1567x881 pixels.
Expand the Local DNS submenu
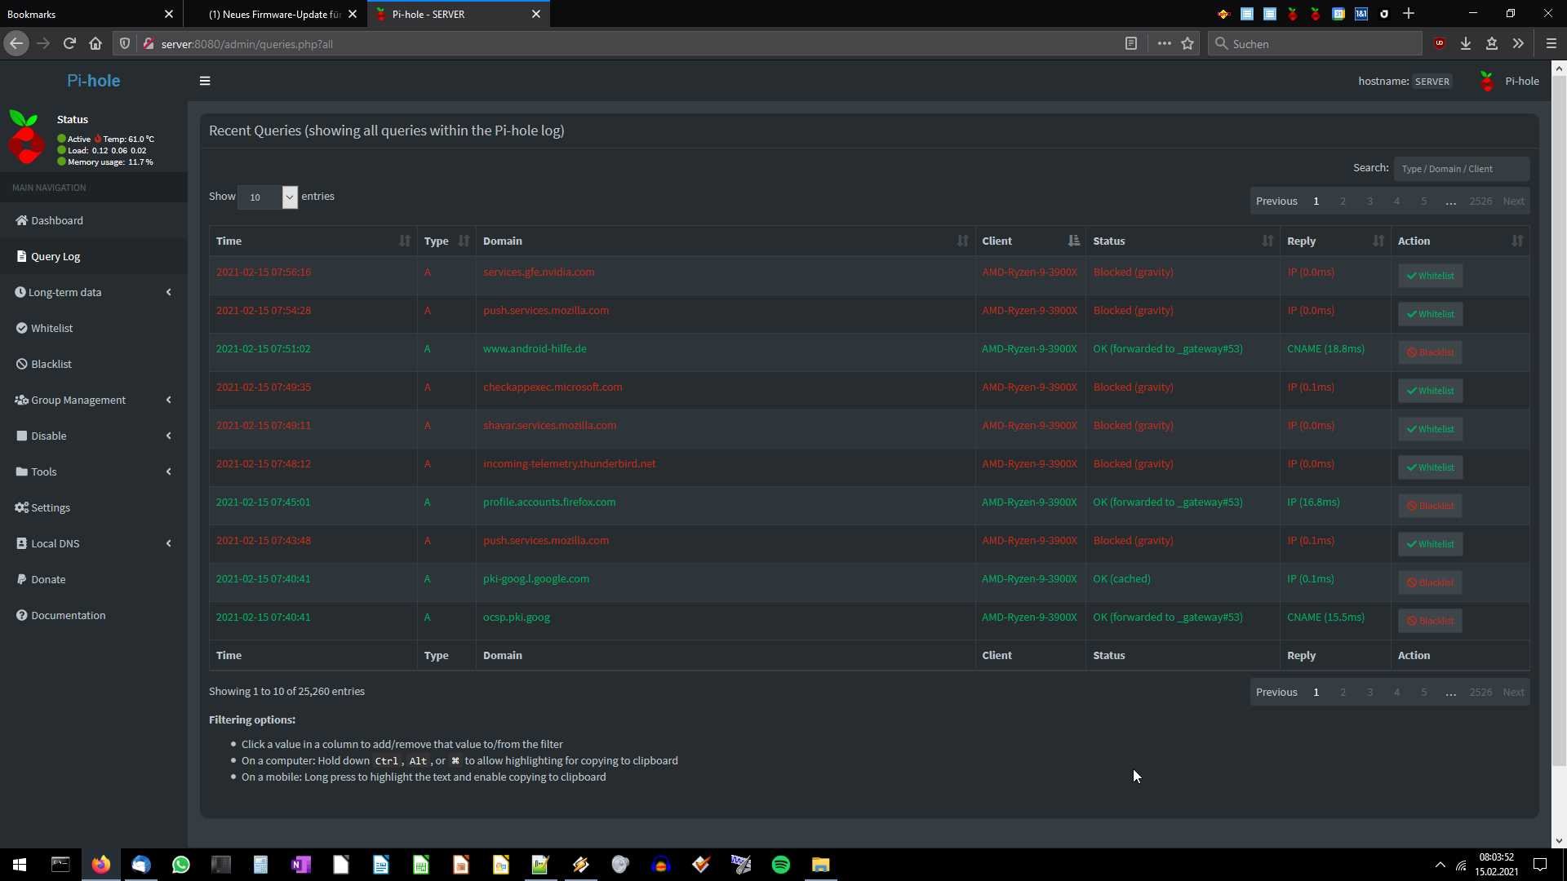(94, 543)
